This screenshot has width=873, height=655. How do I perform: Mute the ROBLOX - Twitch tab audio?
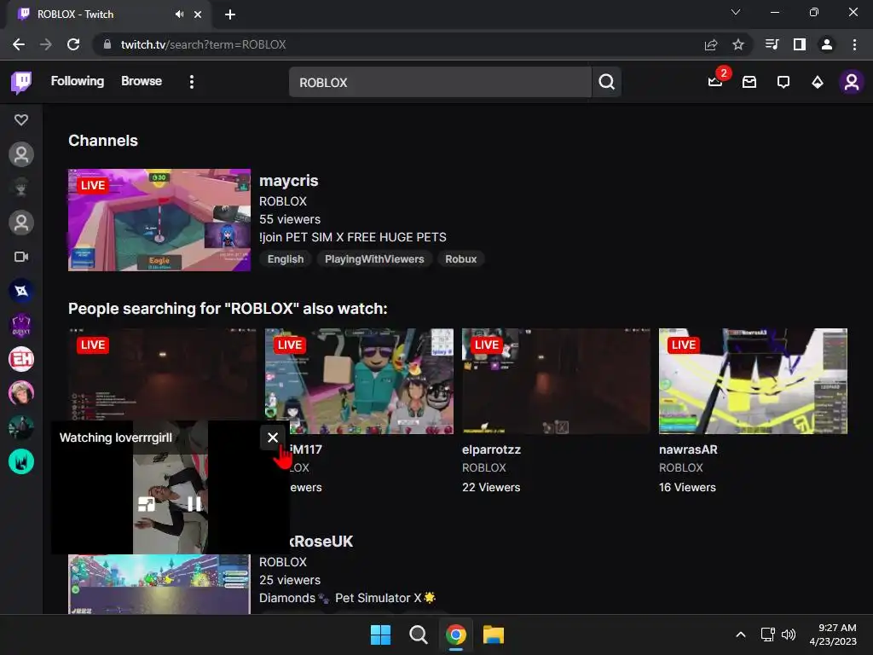[179, 14]
